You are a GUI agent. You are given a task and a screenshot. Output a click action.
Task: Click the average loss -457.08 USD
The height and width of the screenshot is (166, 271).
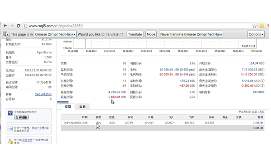click(187, 86)
